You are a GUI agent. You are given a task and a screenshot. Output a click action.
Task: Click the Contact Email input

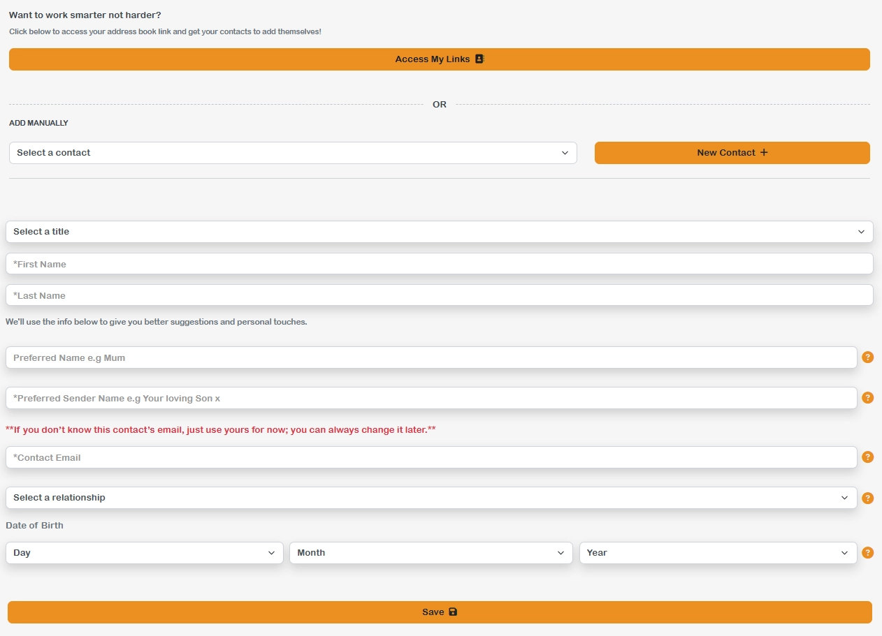pyautogui.click(x=431, y=457)
